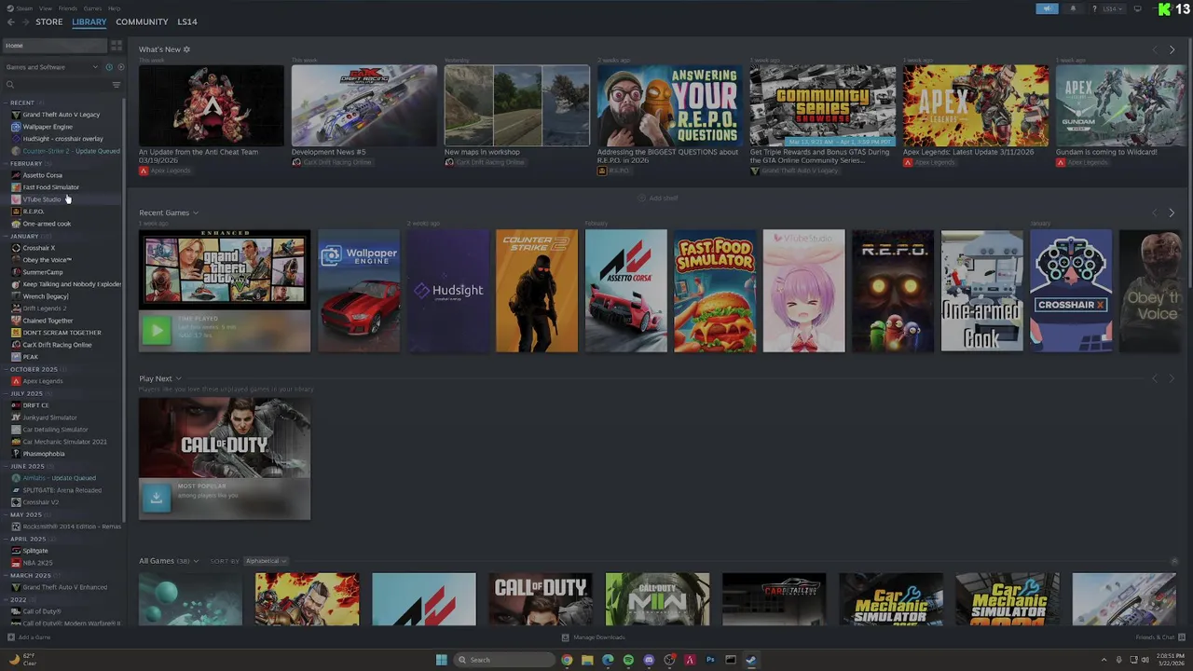Click the announcements megaphone button
This screenshot has height=671, width=1193.
coord(1048,8)
